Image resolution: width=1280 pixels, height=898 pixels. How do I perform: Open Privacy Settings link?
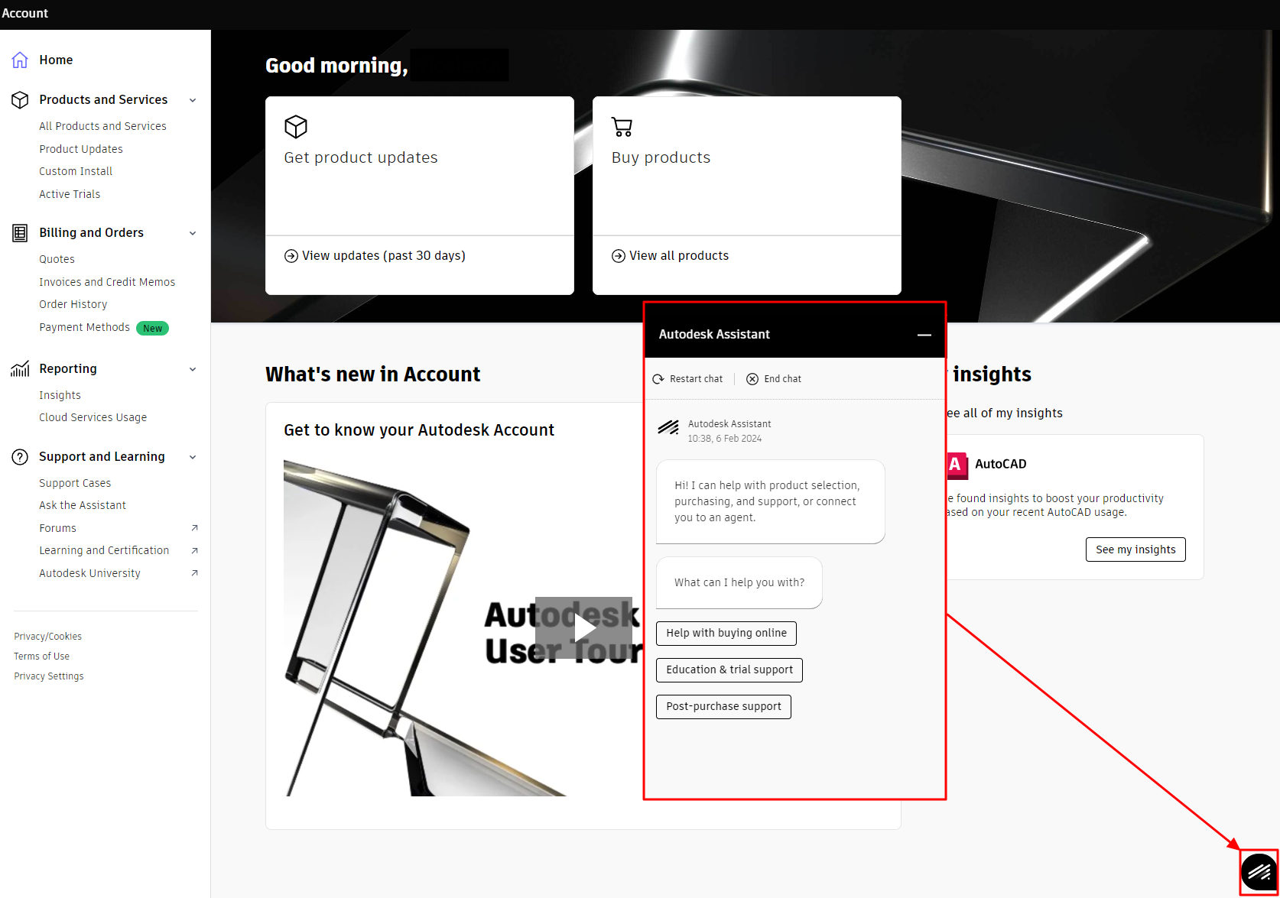click(49, 676)
